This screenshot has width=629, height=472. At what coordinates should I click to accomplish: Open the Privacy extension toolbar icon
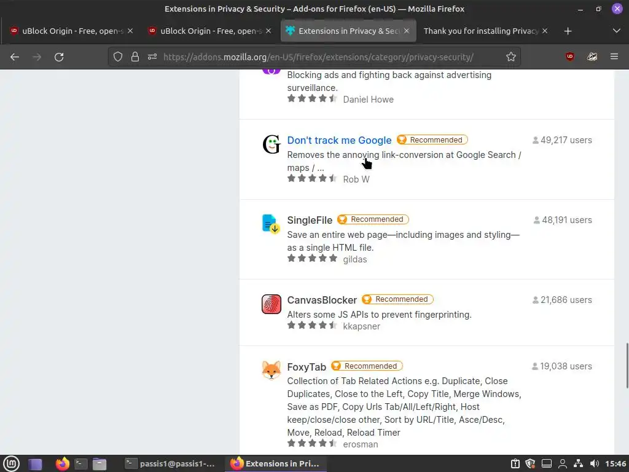pyautogui.click(x=592, y=57)
